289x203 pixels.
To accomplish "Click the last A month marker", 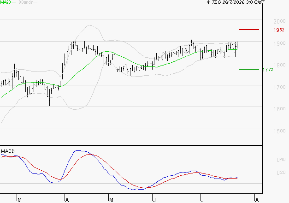I will [x=257, y=200].
